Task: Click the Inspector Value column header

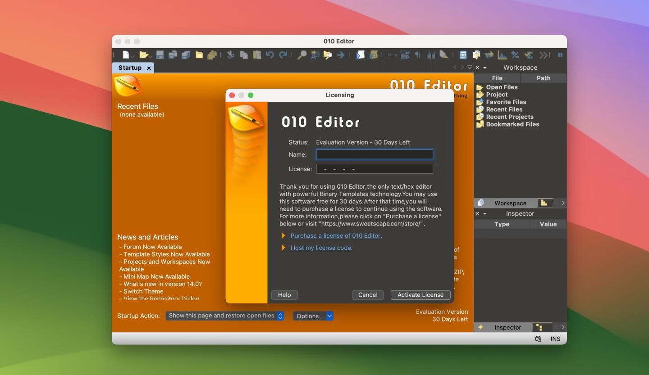Action: coord(548,224)
